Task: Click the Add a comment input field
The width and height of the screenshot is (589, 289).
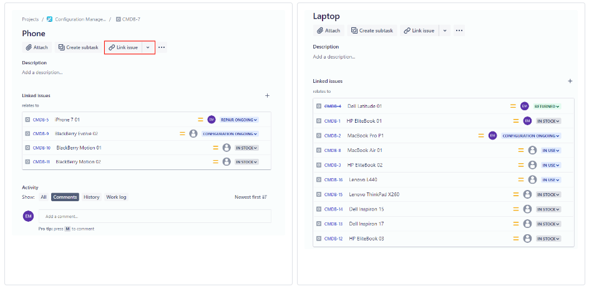Action: [x=155, y=216]
